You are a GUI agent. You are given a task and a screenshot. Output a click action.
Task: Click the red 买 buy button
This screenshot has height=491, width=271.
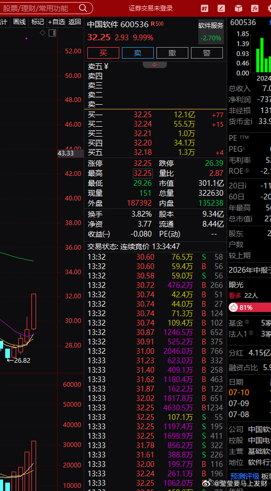[x=103, y=53]
